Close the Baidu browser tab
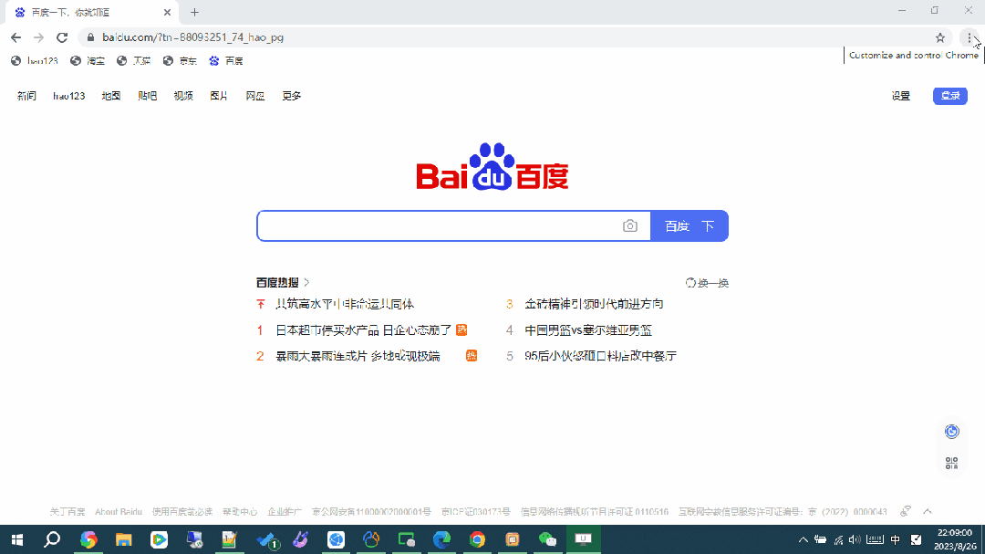The height and width of the screenshot is (554, 985). [x=167, y=12]
